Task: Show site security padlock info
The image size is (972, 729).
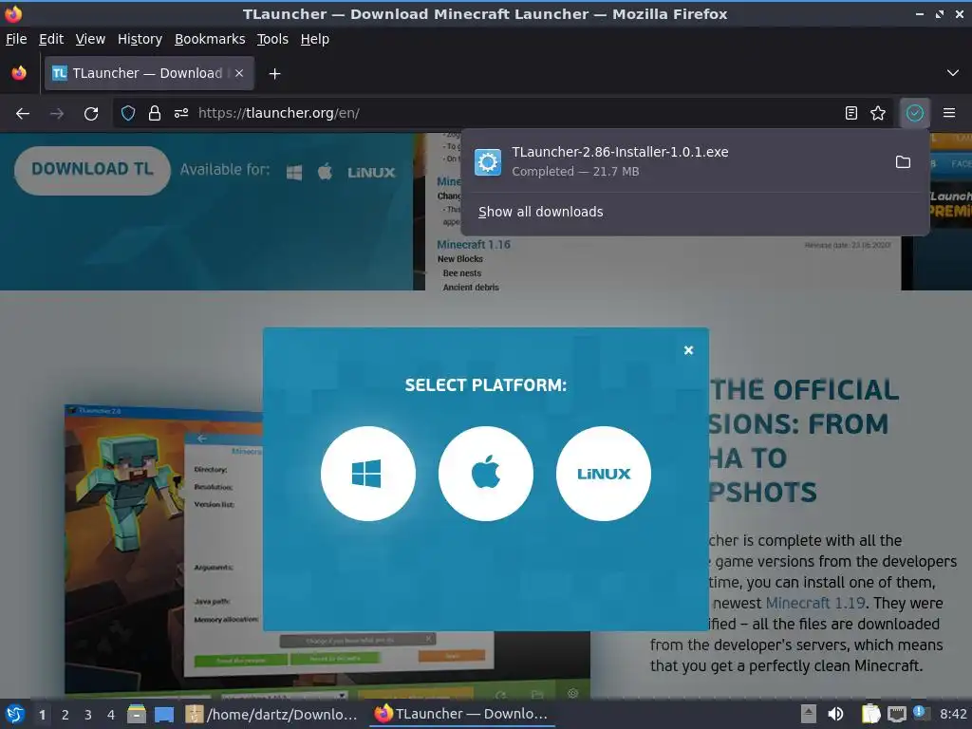Action: click(x=155, y=114)
